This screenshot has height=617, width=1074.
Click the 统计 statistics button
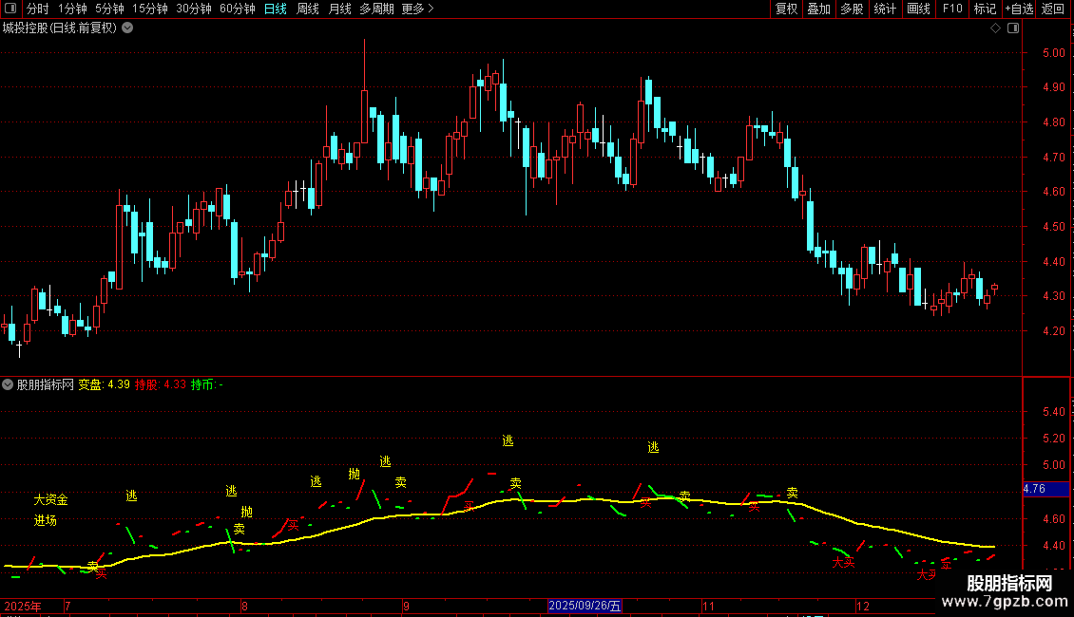pyautogui.click(x=885, y=9)
